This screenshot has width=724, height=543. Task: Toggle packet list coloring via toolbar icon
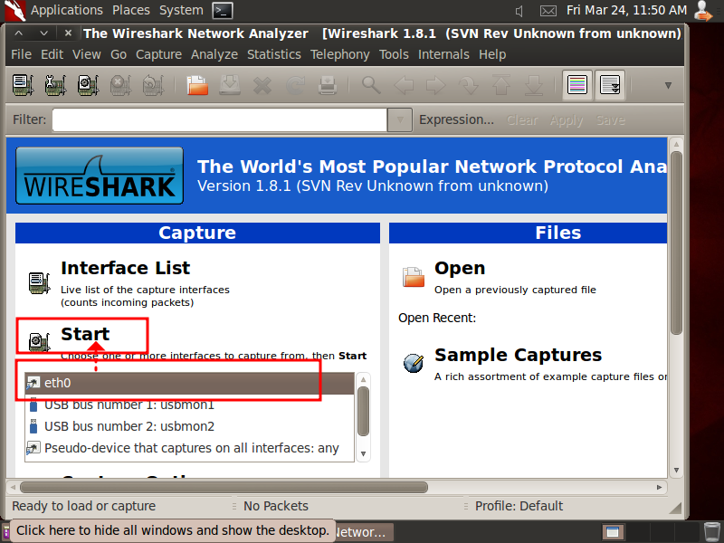coord(576,84)
